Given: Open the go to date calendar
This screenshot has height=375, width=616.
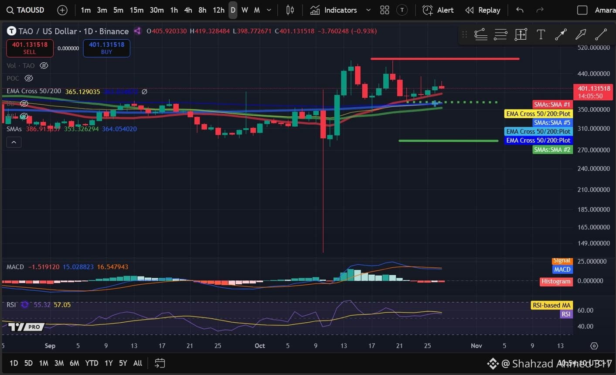Looking at the screenshot, I should 160,363.
